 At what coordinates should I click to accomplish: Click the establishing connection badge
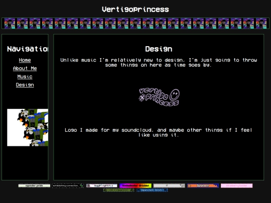[x=68, y=186]
